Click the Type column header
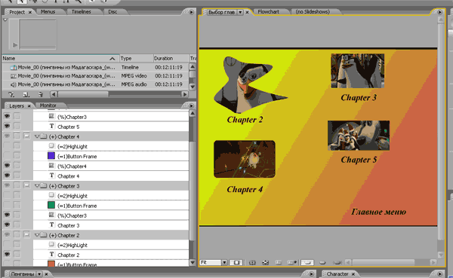 137,59
